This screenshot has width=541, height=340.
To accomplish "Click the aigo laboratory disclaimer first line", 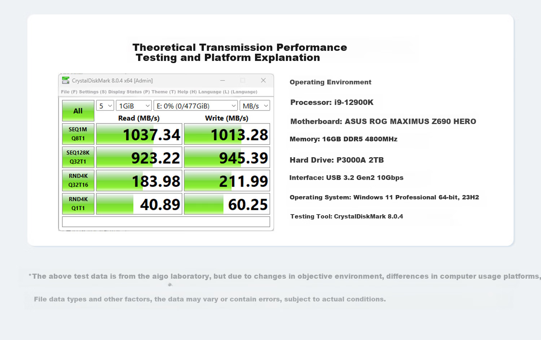I will [x=285, y=277].
